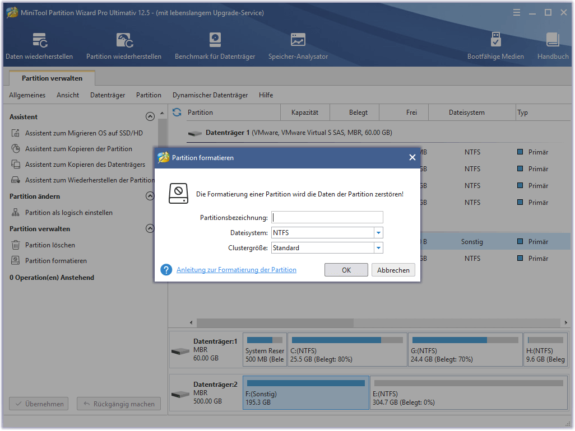The image size is (575, 431).
Task: Click the Partition column header
Action: [x=233, y=113]
